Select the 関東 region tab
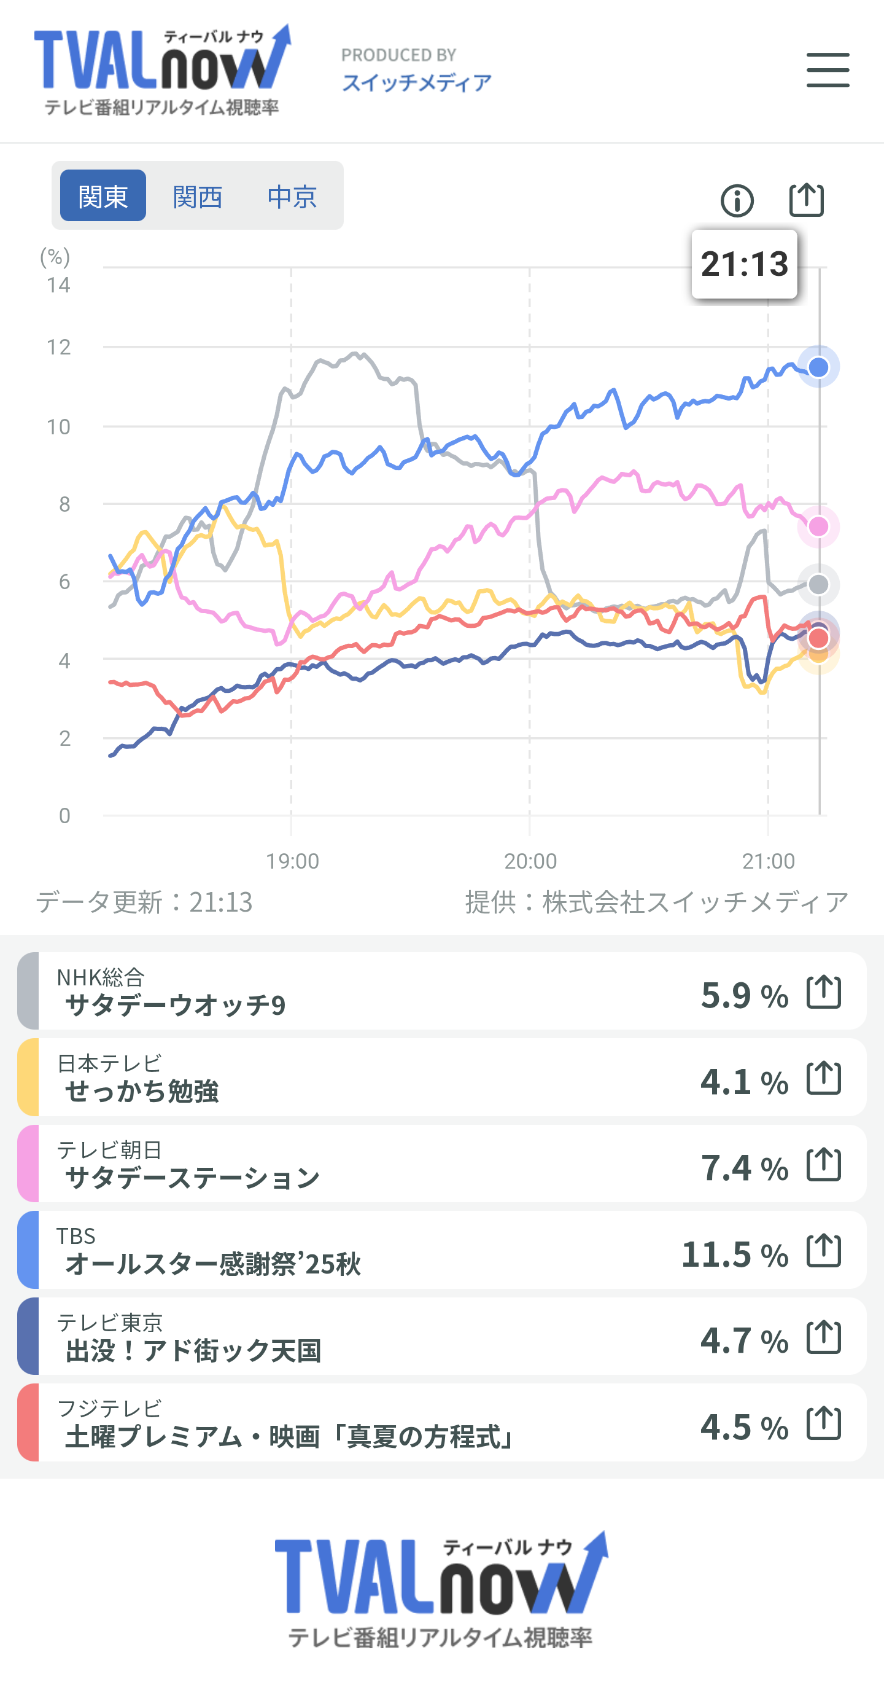 103,196
